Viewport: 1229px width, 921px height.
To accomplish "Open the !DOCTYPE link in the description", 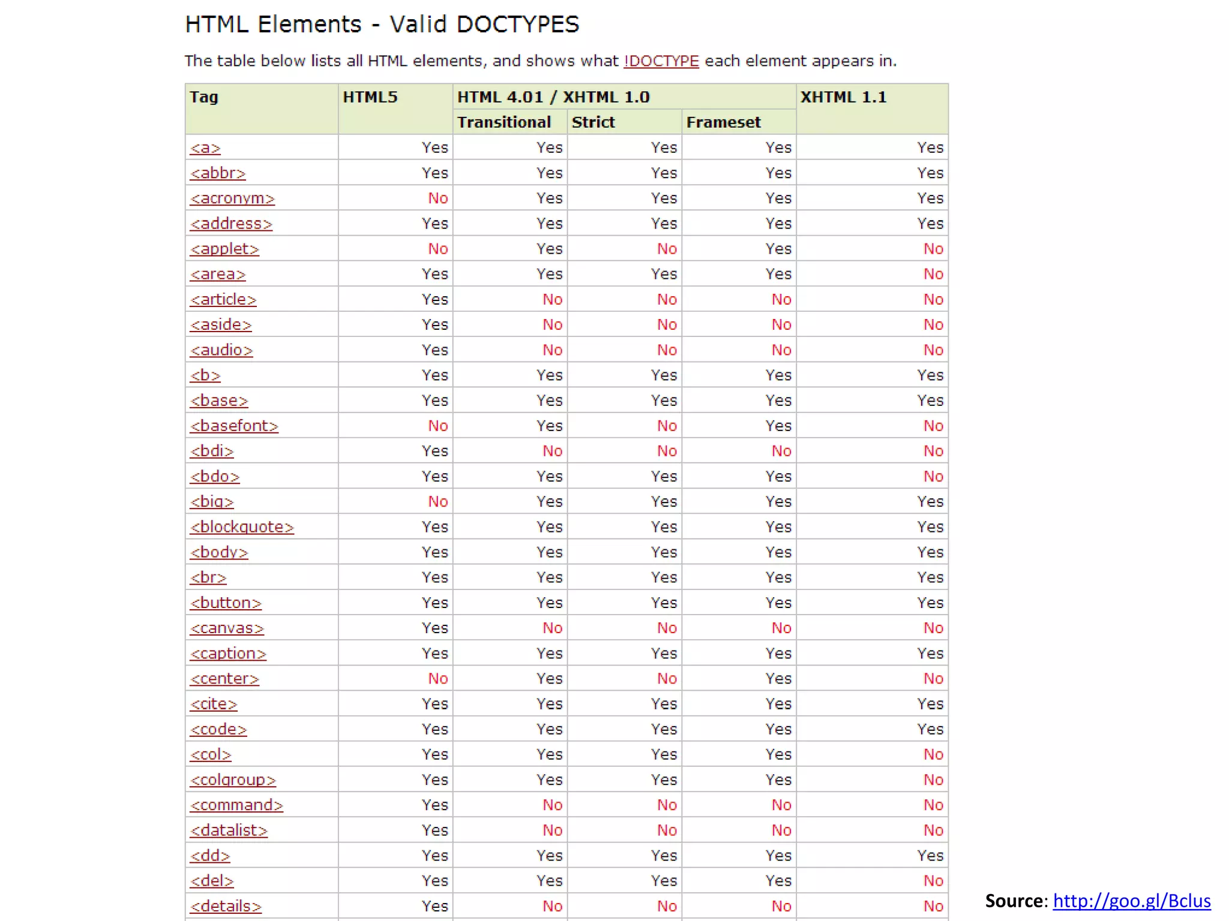I will coord(661,61).
